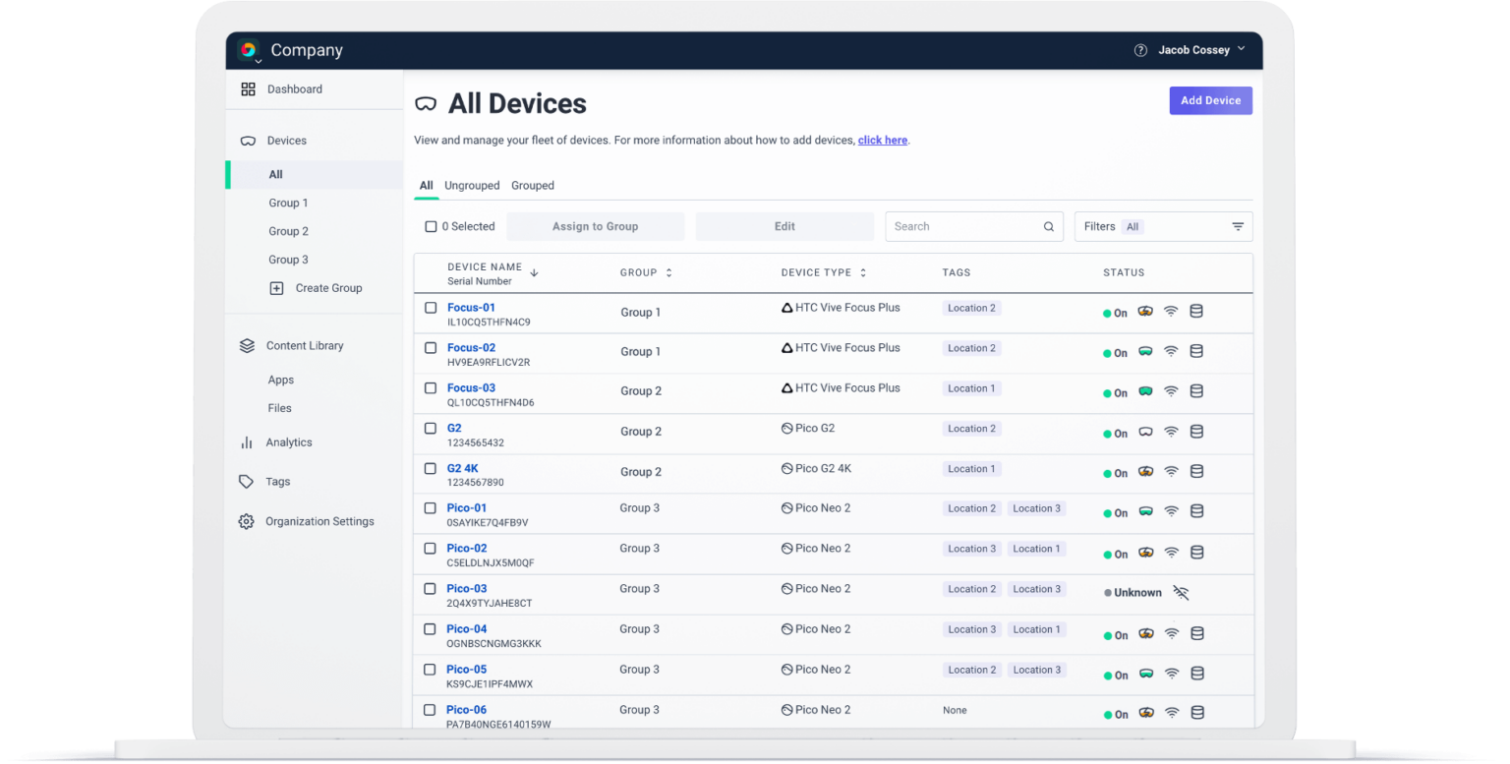Select the 0 Selected header checkbox
This screenshot has height=764, width=1510.
(431, 225)
